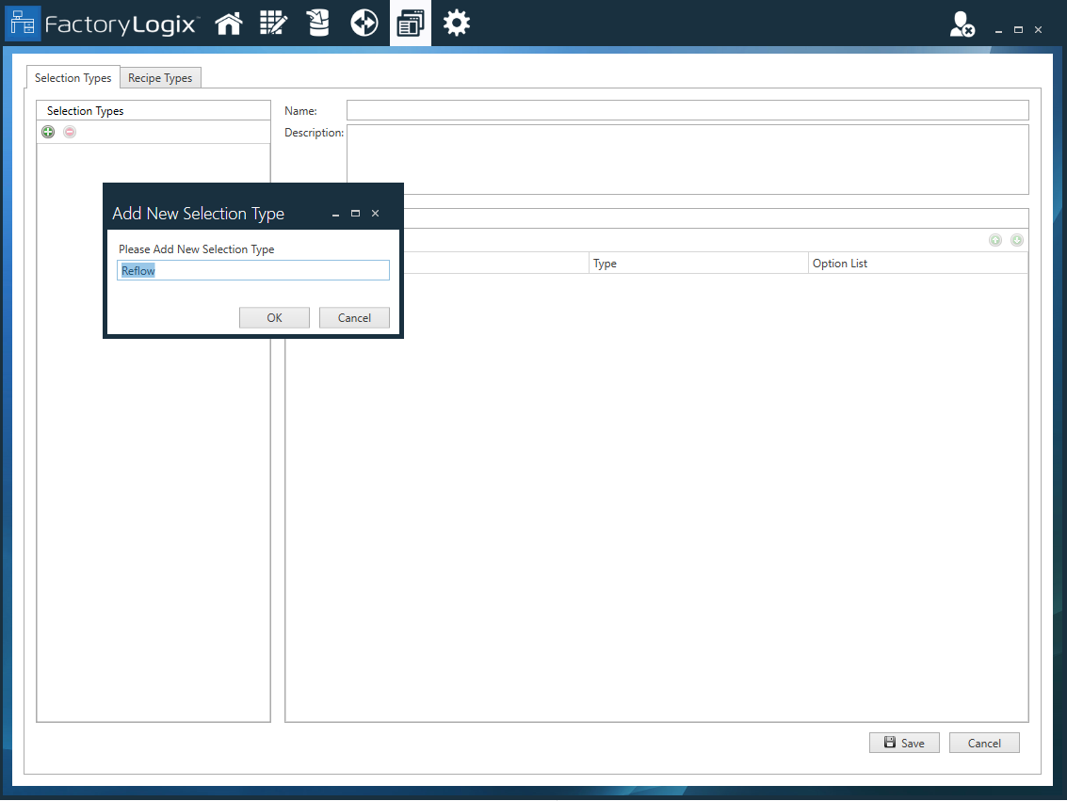Add a new Selection Type with green plus
This screenshot has height=801, width=1067.
point(48,132)
